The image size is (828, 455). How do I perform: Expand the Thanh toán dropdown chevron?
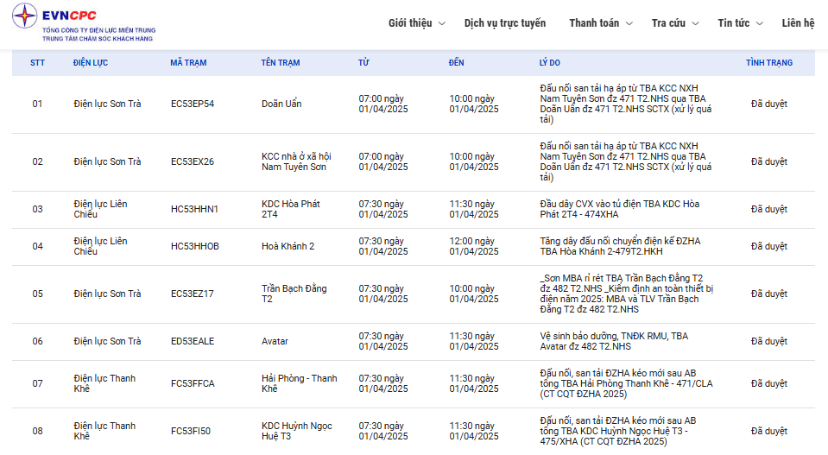pos(629,23)
